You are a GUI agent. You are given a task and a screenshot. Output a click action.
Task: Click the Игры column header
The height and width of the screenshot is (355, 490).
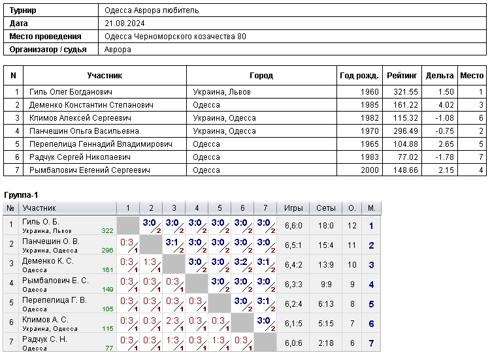tap(293, 208)
